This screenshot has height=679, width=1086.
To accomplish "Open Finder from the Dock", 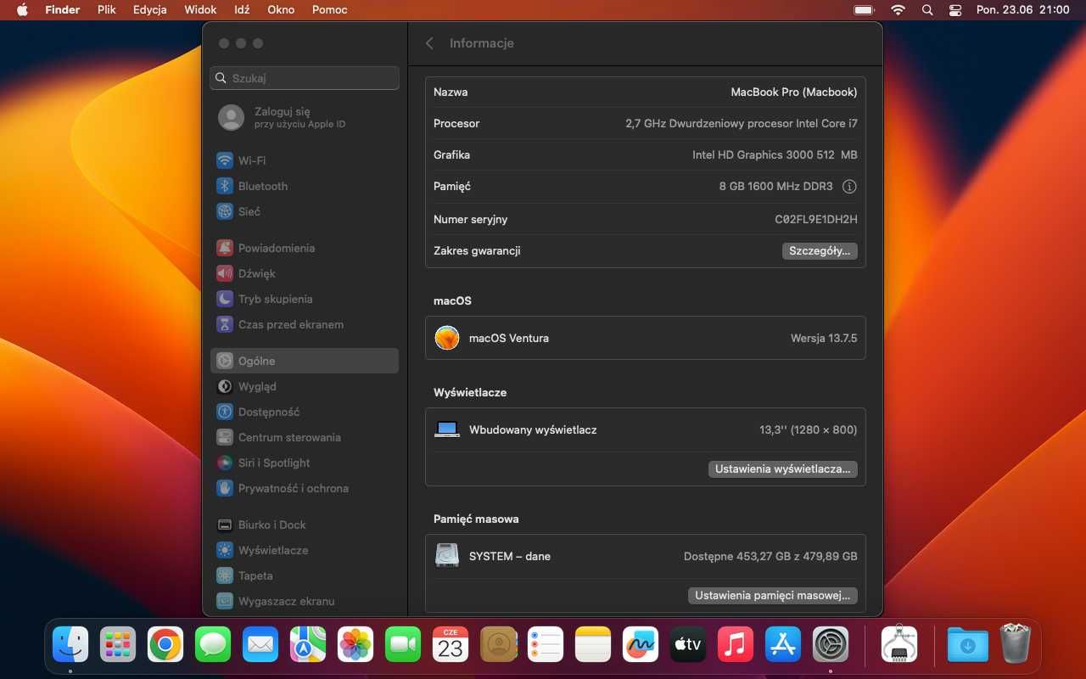I will coord(70,645).
